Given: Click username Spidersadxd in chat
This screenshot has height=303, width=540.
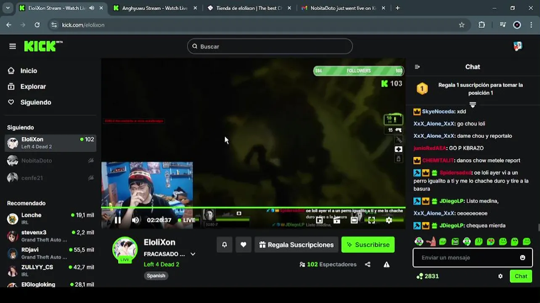Looking at the screenshot, I should [x=455, y=173].
